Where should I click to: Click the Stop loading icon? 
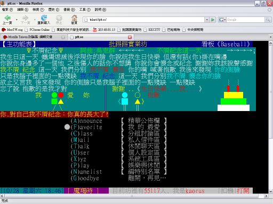[x=59, y=18]
